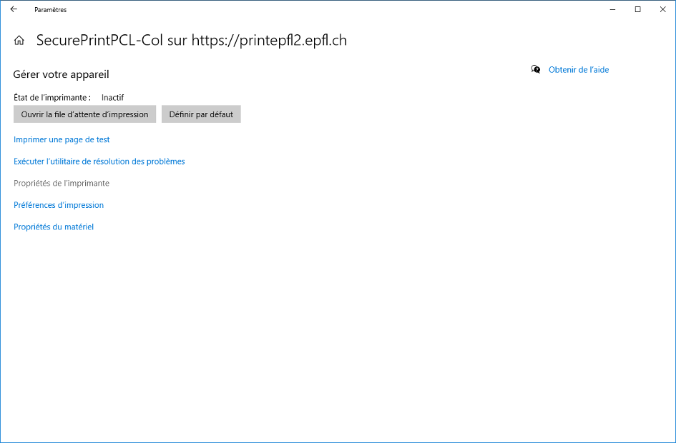The width and height of the screenshot is (676, 443).
Task: Click the empty title bar area right of 'Paramètres'
Action: point(322,9)
